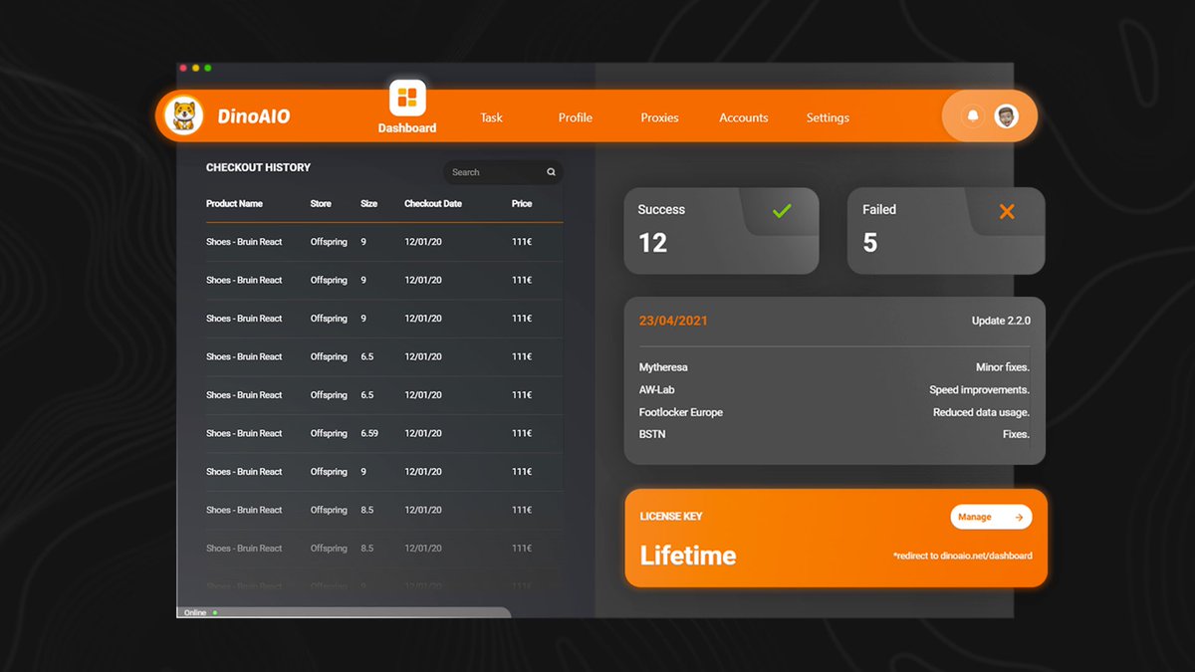Open the Accounts section
Viewport: 1195px width, 672px height.
pyautogui.click(x=743, y=117)
